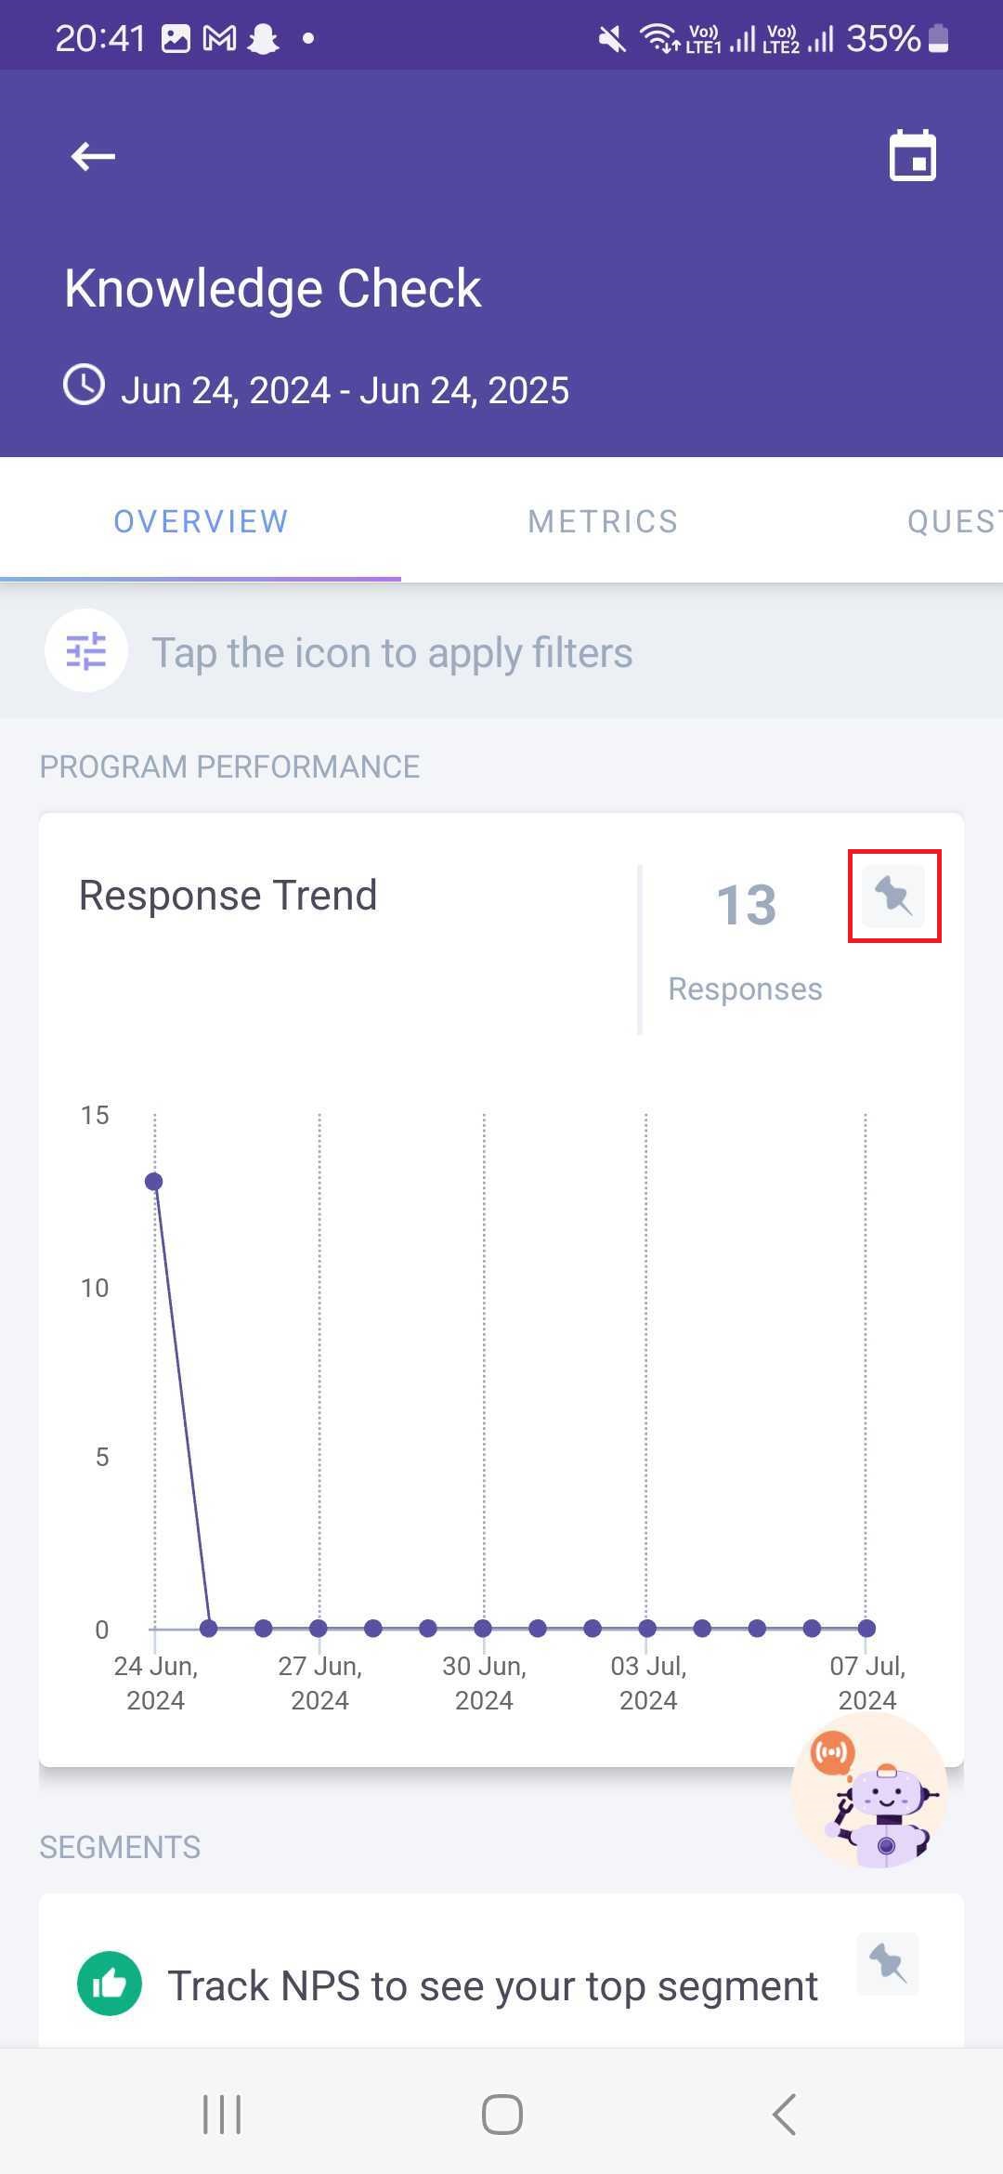Open the calendar date picker icon
This screenshot has width=1003, height=2174.
point(912,156)
